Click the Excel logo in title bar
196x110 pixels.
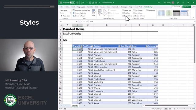click(61, 2)
